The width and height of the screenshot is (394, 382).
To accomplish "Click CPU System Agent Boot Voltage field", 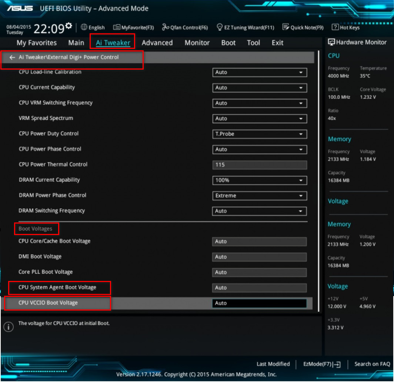I will coord(259,288).
